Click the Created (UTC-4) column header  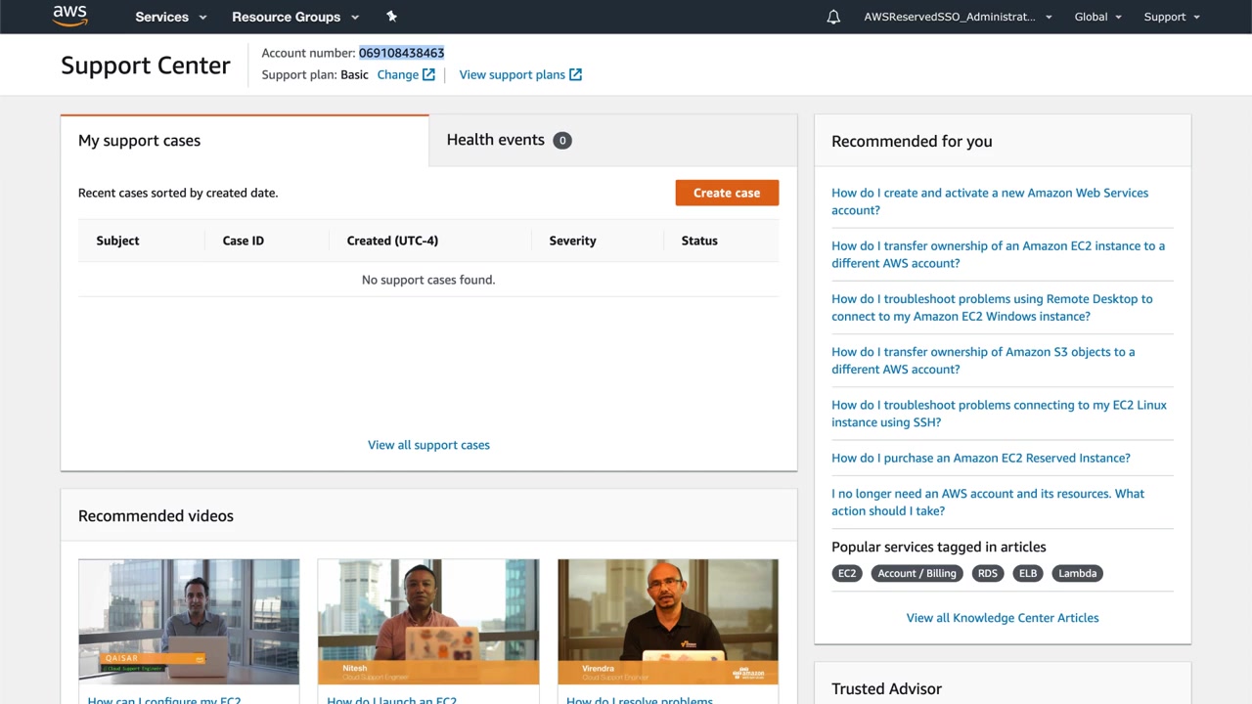coord(392,241)
